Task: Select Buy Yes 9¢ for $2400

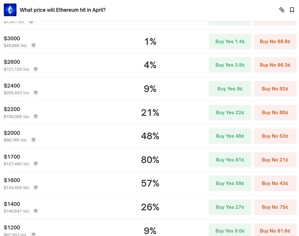Action: tap(230, 89)
